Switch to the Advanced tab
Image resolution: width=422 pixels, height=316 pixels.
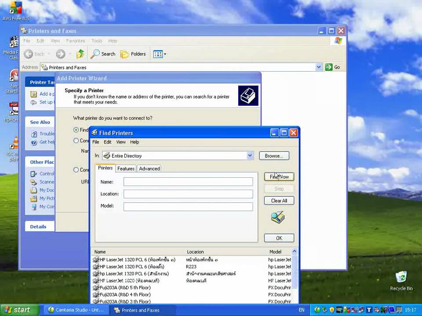(x=149, y=169)
